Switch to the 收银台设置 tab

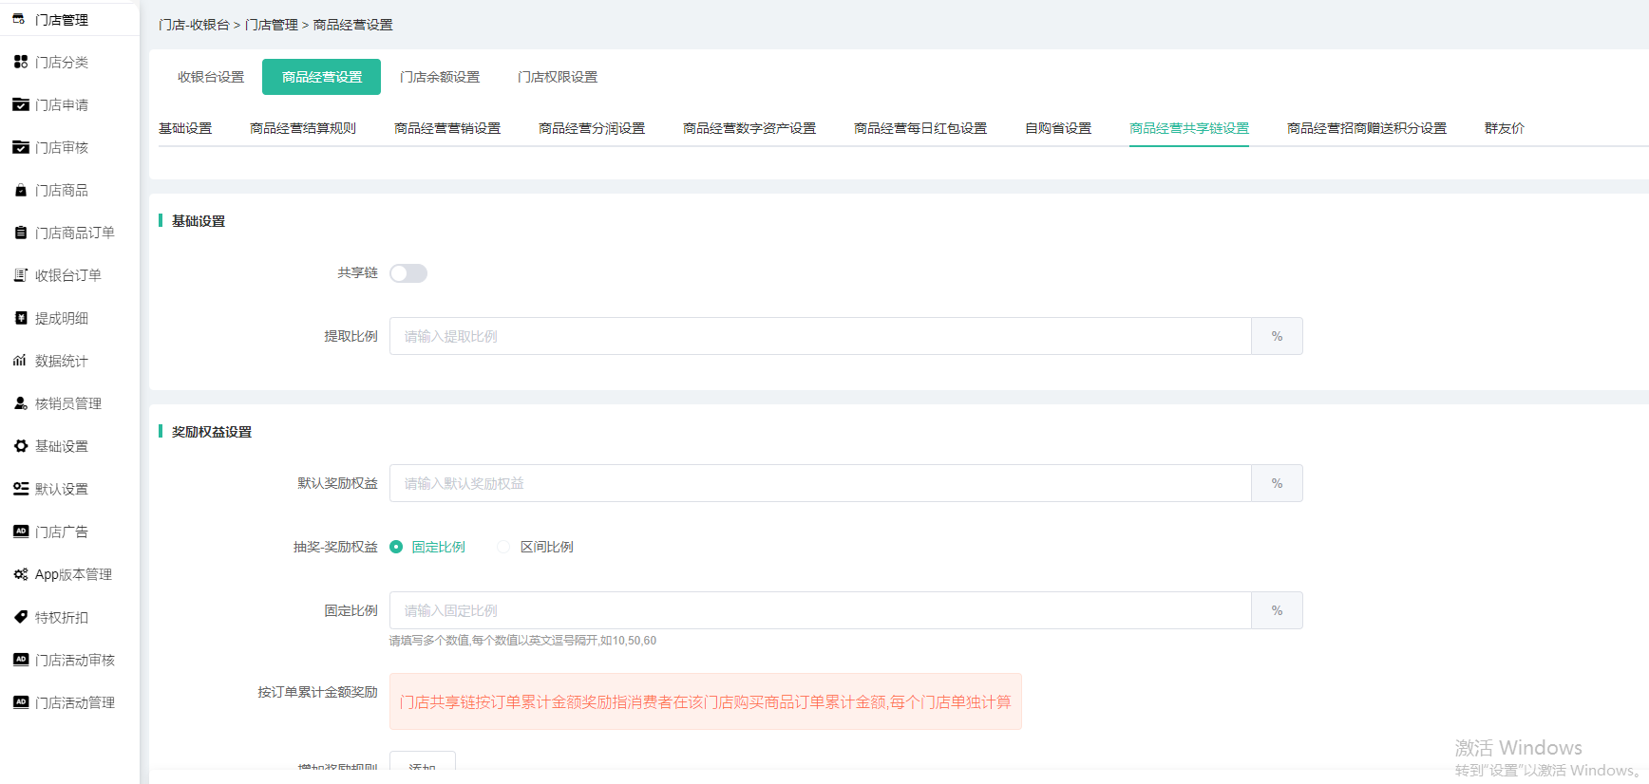tap(211, 77)
